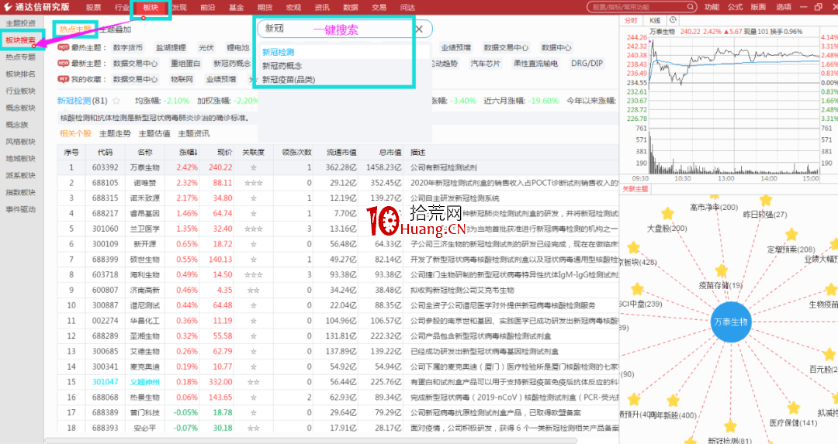Click the 光伏 hot theme tag
Screen dimensions: 838x444
coord(206,47)
